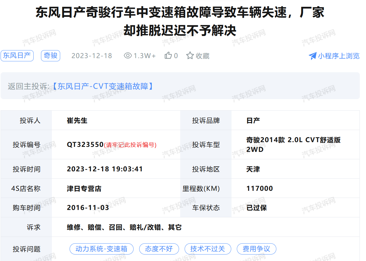The width and height of the screenshot is (366, 261).
Task: Select the 技术不过关 issue tag
Action: (208, 249)
